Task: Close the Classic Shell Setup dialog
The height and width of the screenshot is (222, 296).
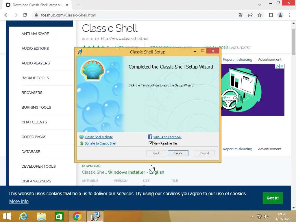Action: pyautogui.click(x=213, y=51)
